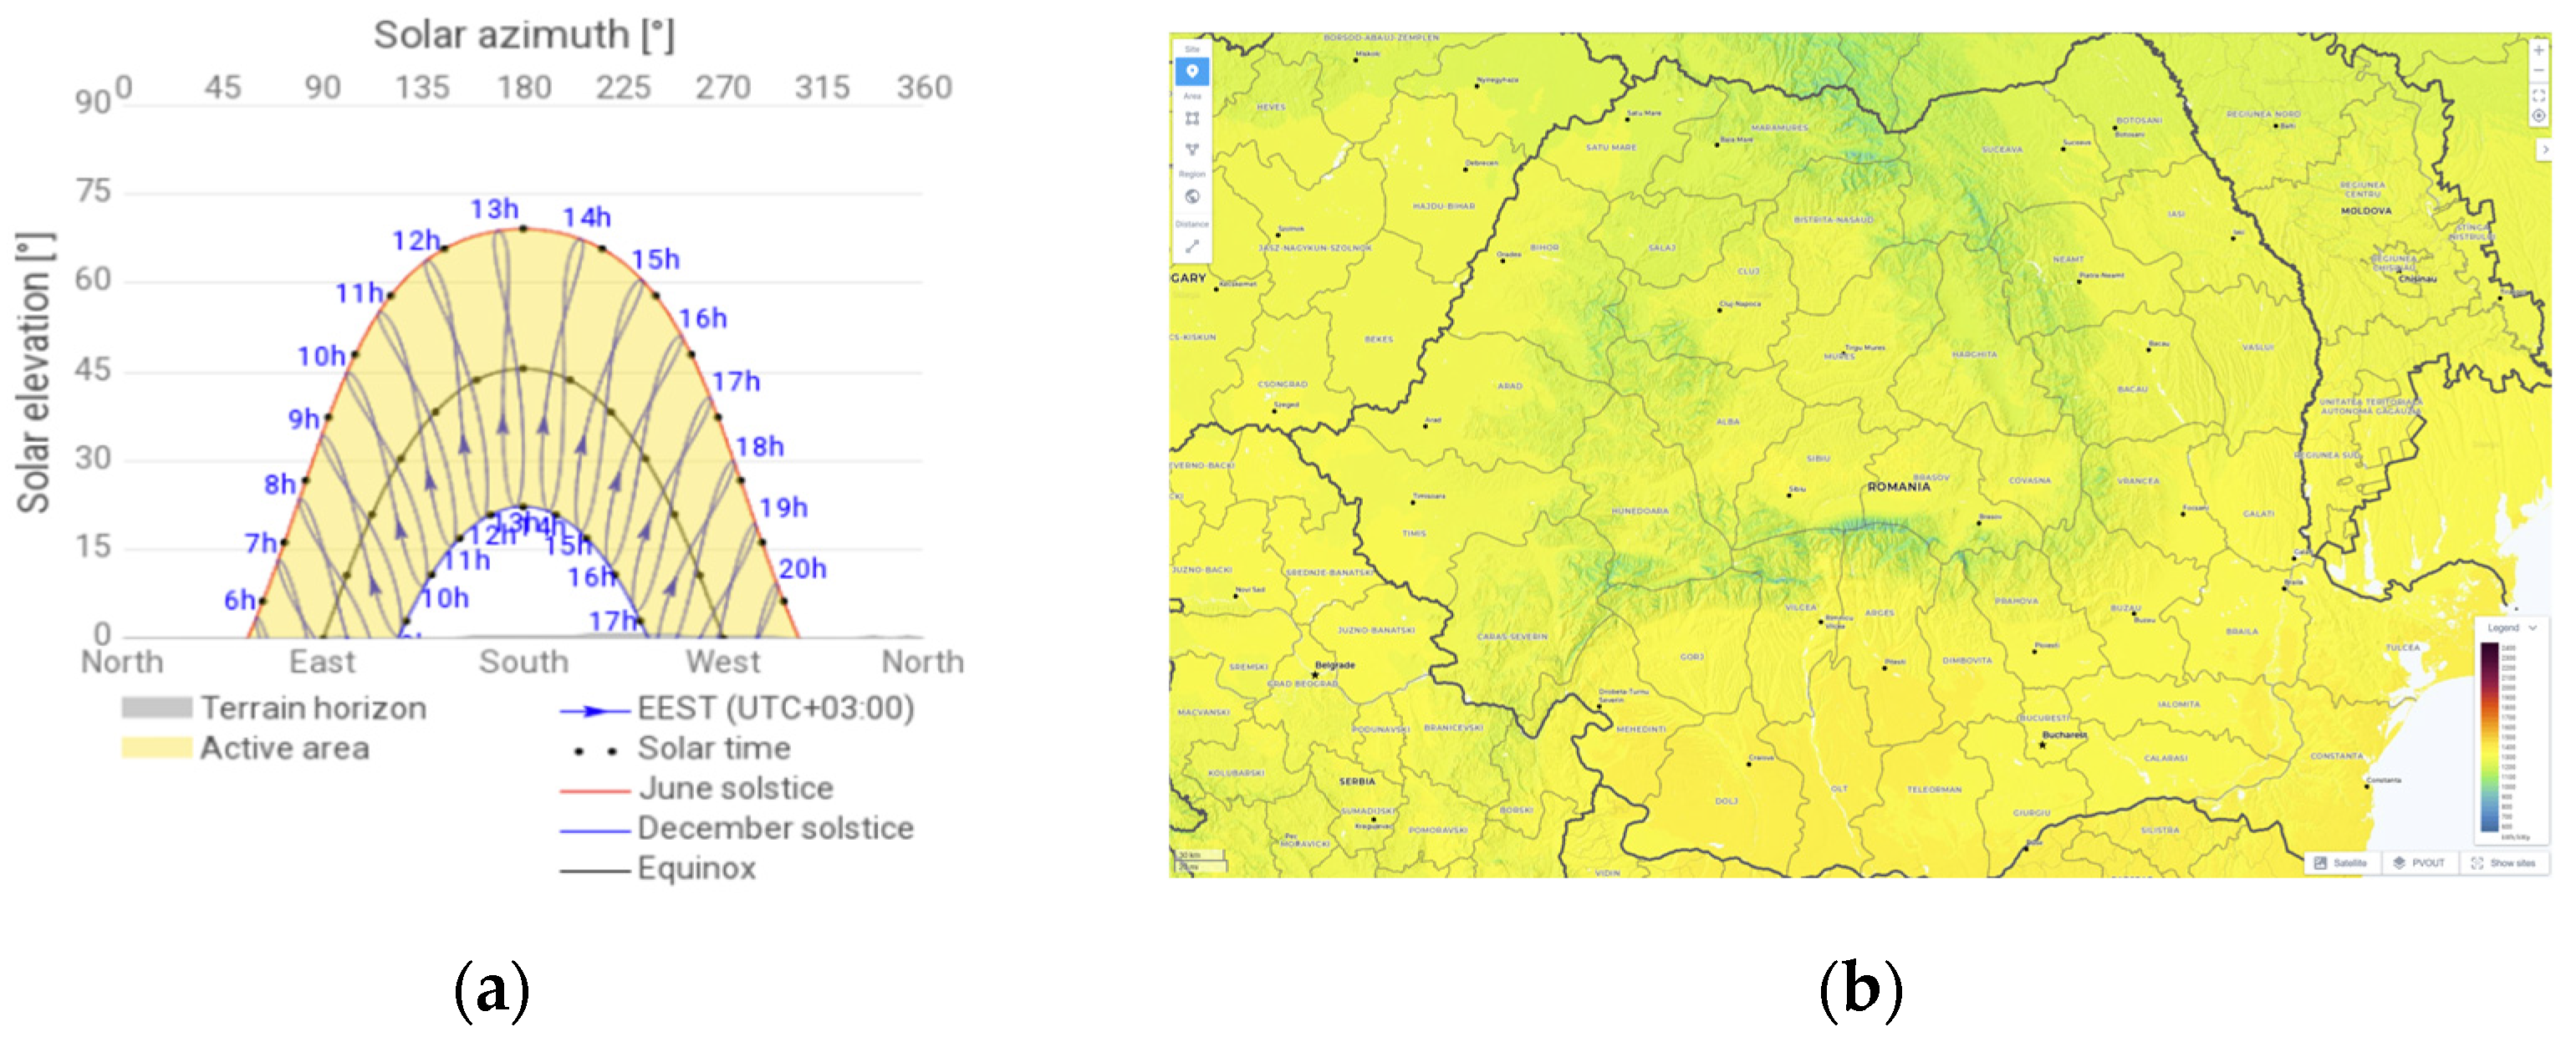Screen dimensions: 2576x1037
Task: Expand the right side panel chevron
Action: click(x=2545, y=150)
